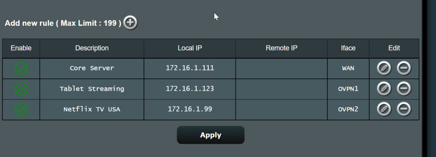This screenshot has width=436, height=157.
Task: Click the Local IP column header
Action: pos(189,48)
